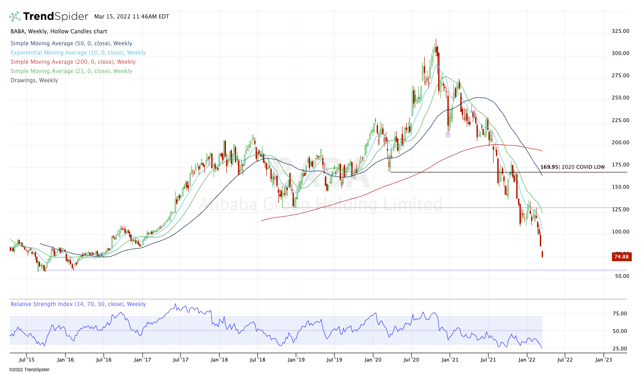
Task: Click the 169.95 | 2020 COVID LOW annotation
Action: tap(572, 167)
